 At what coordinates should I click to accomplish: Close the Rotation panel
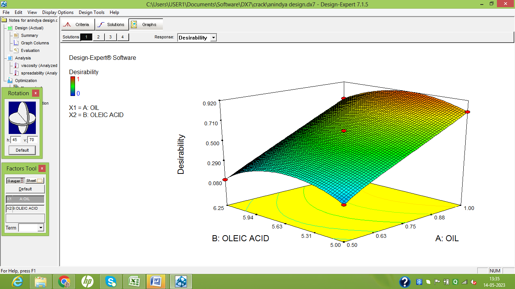click(35, 93)
